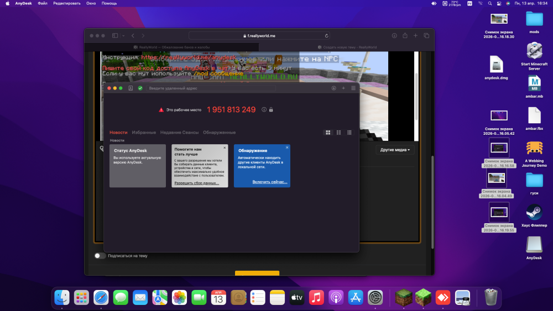Go forward in Safari
Screen dimensions: 553x311
[x=143, y=35]
